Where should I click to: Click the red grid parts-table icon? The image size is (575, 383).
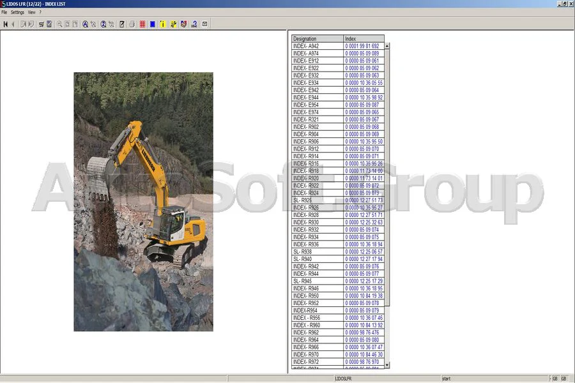point(141,24)
